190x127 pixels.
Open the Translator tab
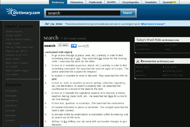(x=151, y=2)
